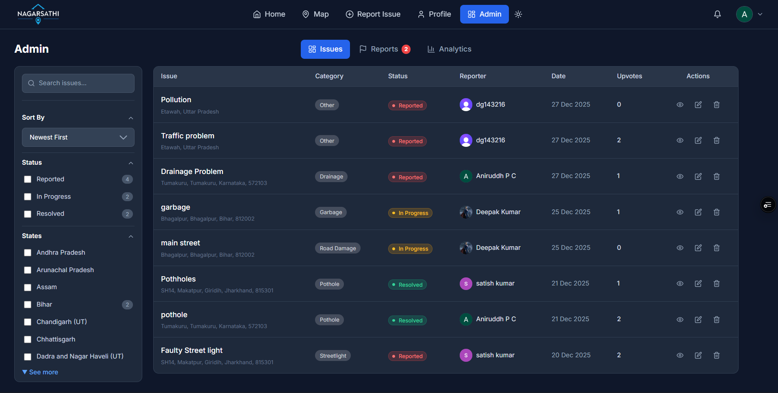Edit the pothole issue from Tumakuru
This screenshot has width=778, height=393.
[x=698, y=320]
